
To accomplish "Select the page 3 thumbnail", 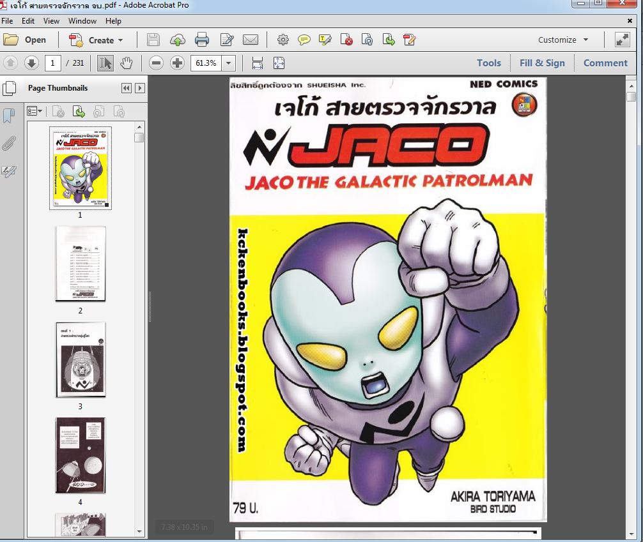I will coord(81,359).
